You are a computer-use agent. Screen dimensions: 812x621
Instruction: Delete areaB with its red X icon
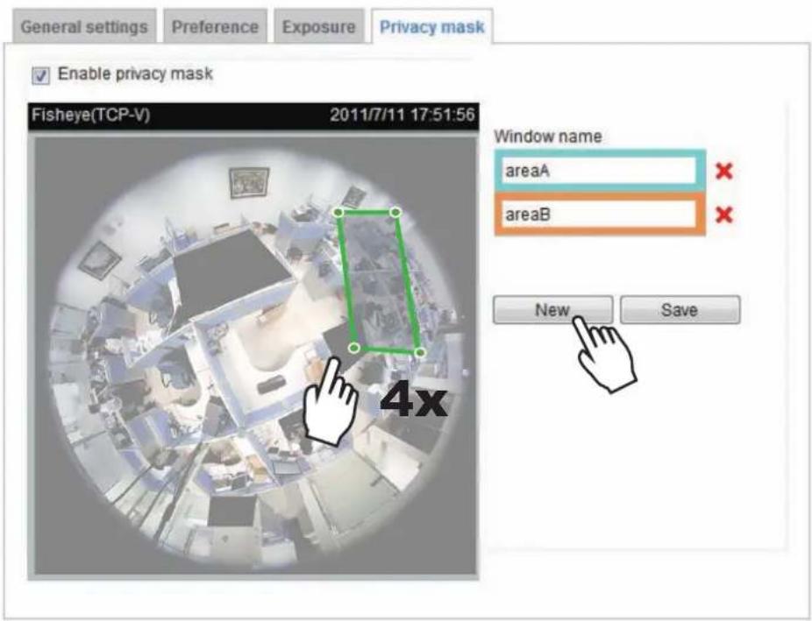tap(723, 214)
